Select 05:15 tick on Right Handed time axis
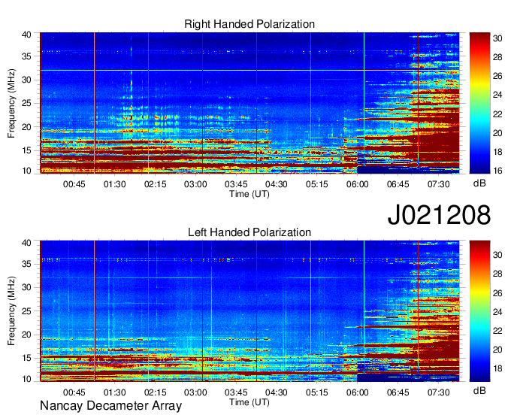 (x=317, y=184)
